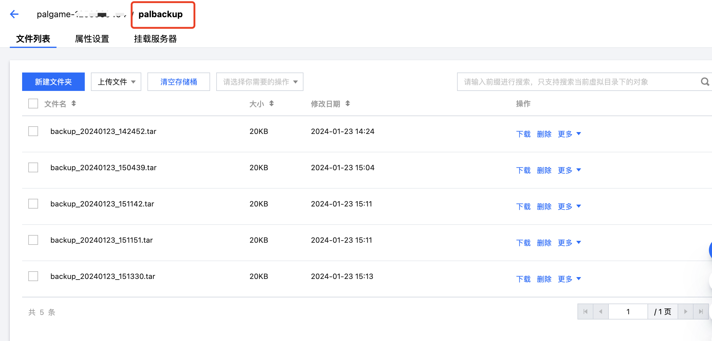The image size is (712, 341).
Task: Toggle select-all files checkbox
Action: point(33,104)
